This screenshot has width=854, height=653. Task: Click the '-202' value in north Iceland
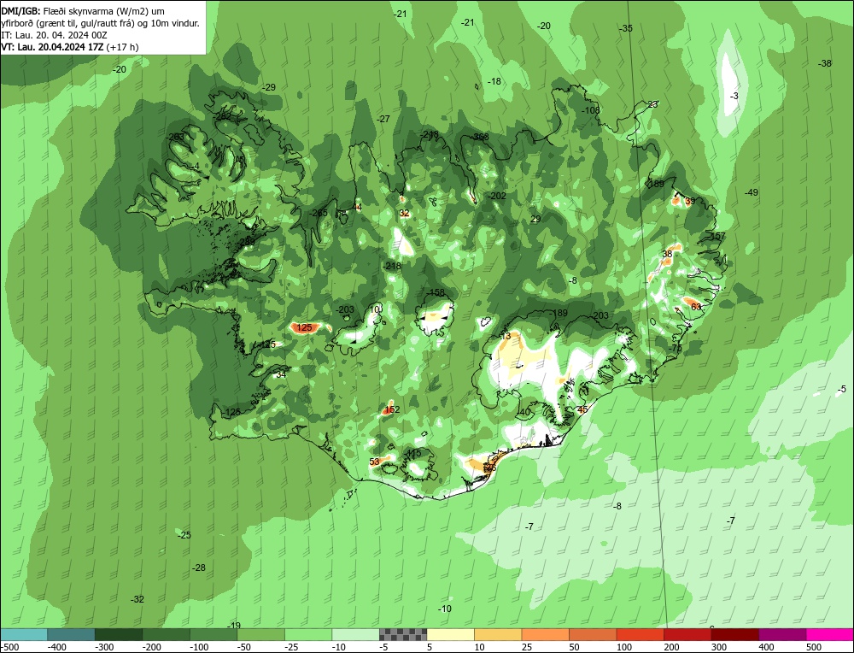497,196
